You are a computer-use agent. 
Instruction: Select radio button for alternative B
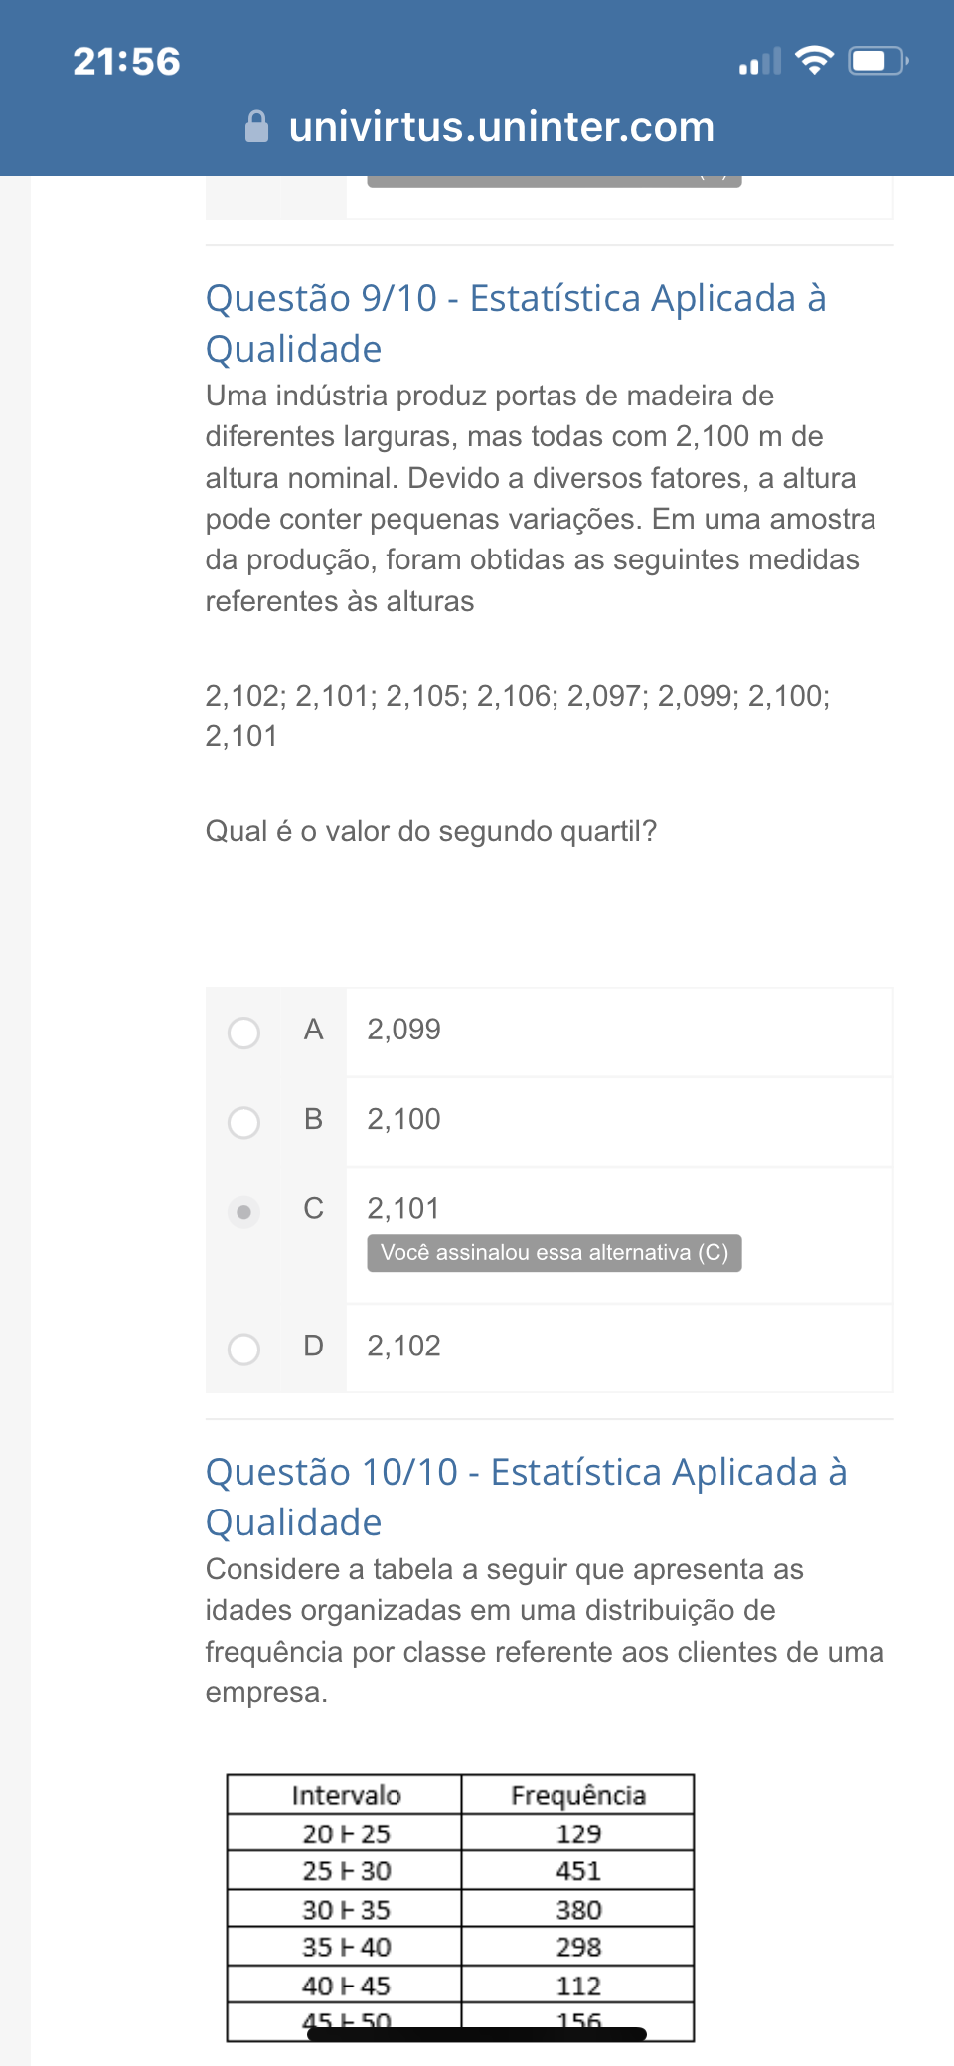(243, 1122)
